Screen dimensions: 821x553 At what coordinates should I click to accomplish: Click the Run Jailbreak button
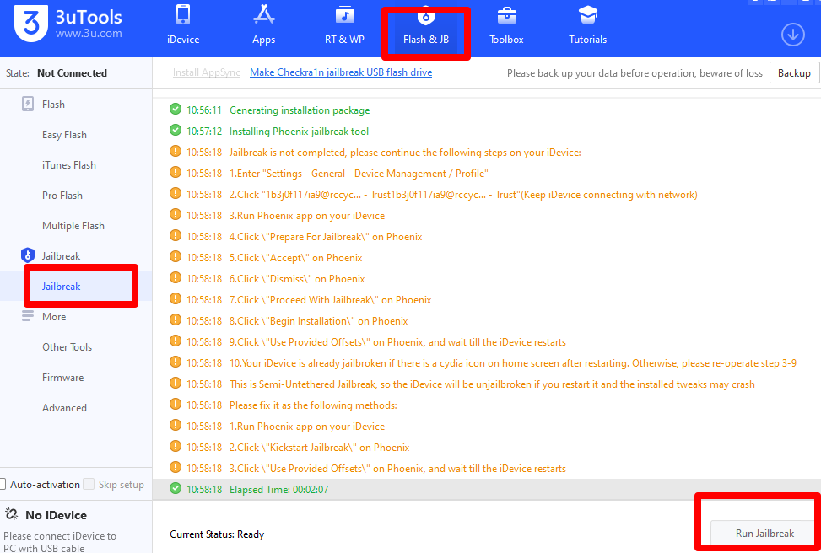pos(764,533)
